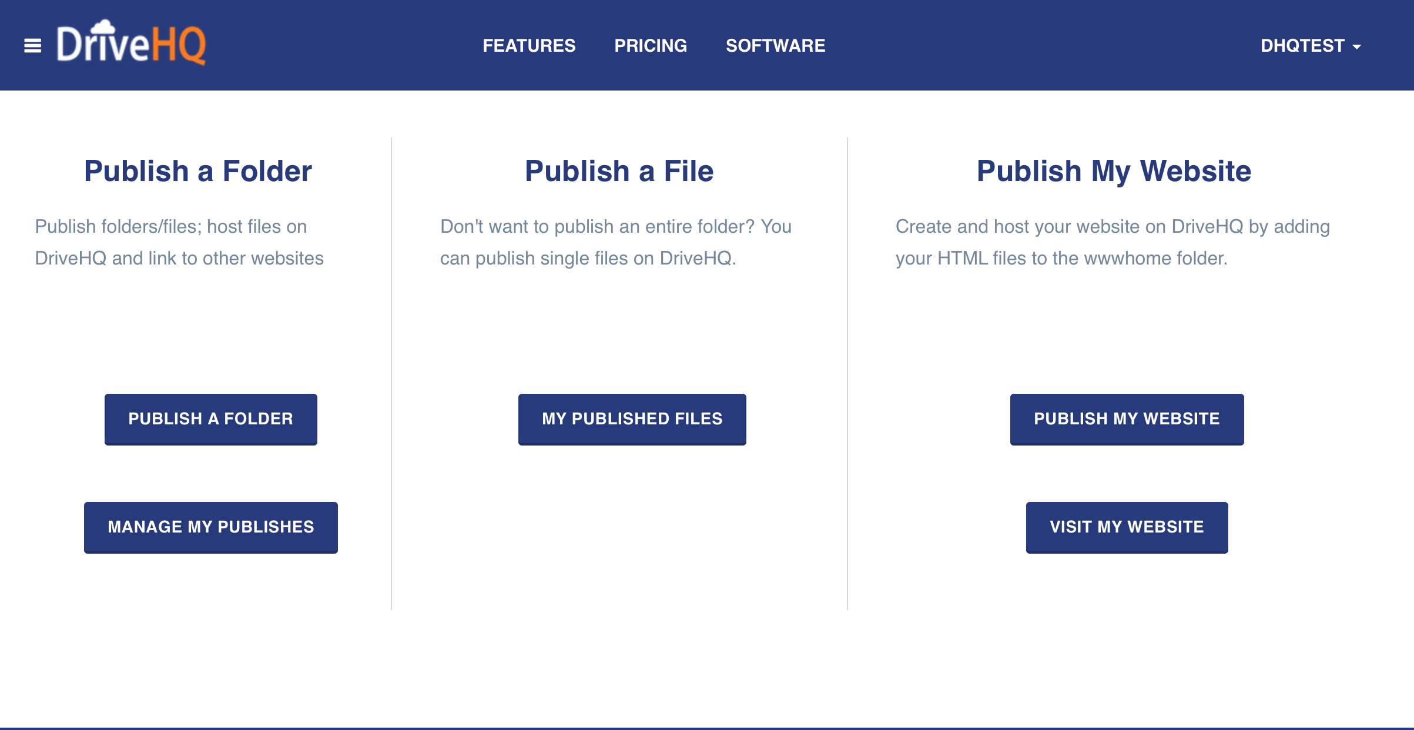1414x730 pixels.
Task: Go to the PRICING page
Action: pos(651,45)
